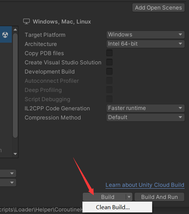189x214 pixels.
Task: Click the Add Open Scenes button
Action: pyautogui.click(x=158, y=8)
